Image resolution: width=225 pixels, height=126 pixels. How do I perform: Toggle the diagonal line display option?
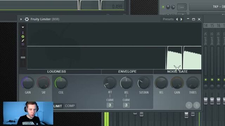[x=23, y=41]
